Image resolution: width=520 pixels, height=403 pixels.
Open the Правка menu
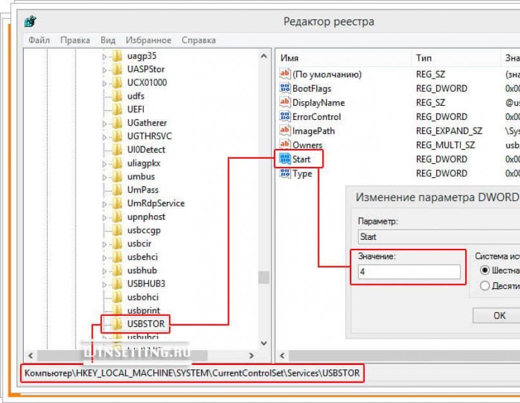tap(75, 40)
